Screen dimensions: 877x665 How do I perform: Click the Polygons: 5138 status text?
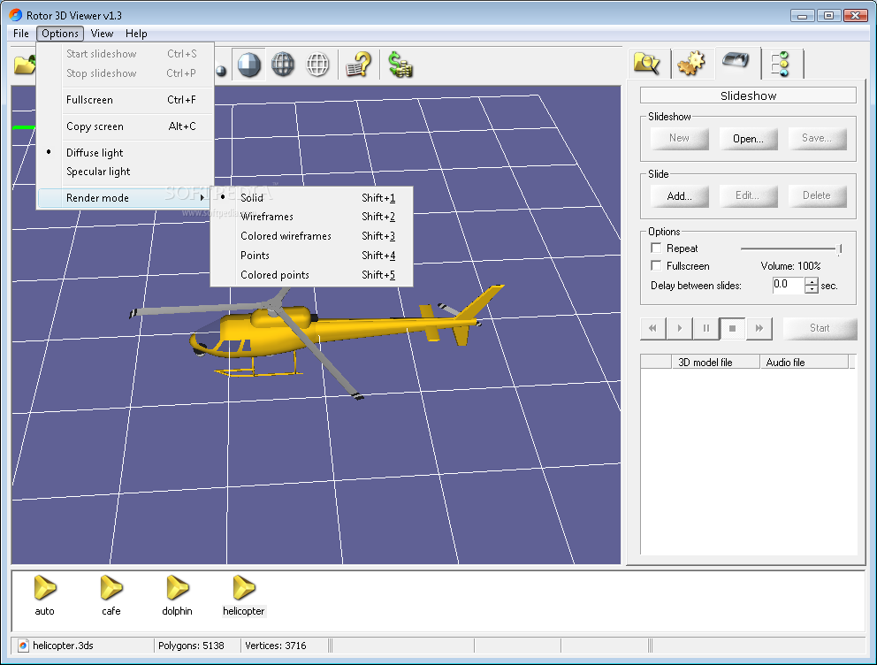tap(191, 646)
